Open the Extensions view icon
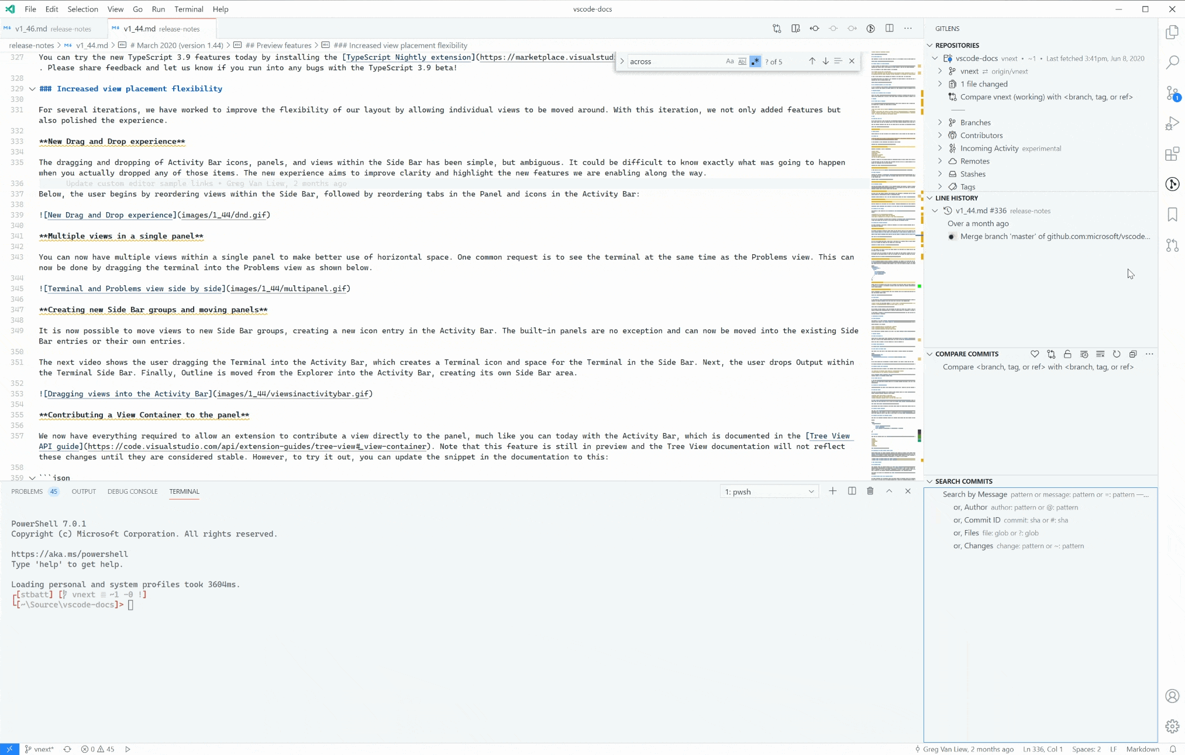Image resolution: width=1185 pixels, height=755 pixels. coord(1172,154)
